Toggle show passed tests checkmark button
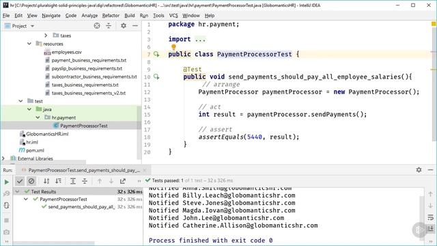Viewport: 437px width, 246px height. 20,181
